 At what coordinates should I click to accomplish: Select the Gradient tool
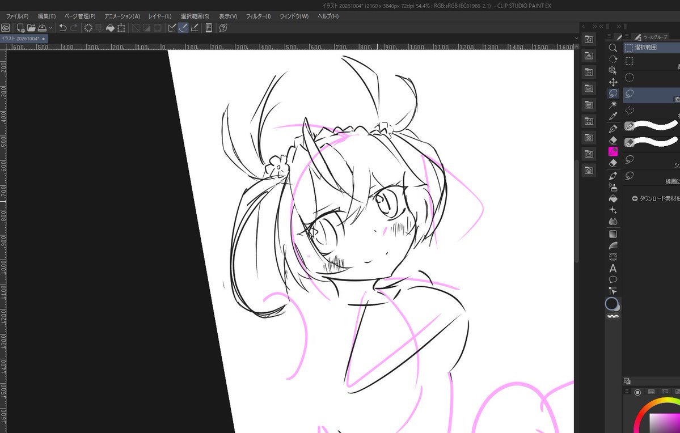[613, 234]
